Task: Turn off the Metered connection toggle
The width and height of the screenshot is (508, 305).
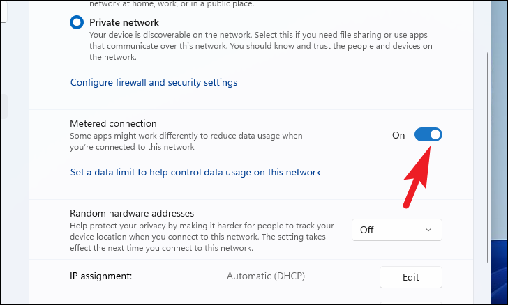Action: 428,135
